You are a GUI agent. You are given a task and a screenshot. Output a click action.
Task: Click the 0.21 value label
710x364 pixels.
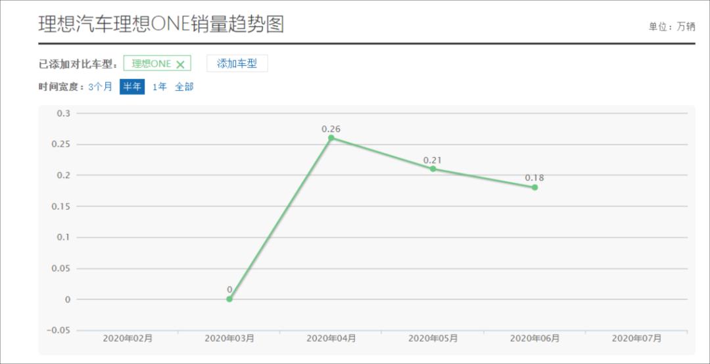coord(433,160)
